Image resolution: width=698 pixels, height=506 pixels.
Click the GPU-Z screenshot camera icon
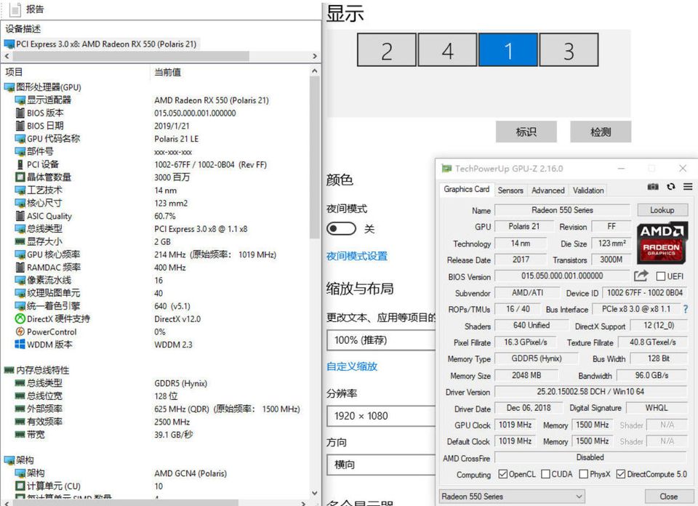[x=653, y=187]
